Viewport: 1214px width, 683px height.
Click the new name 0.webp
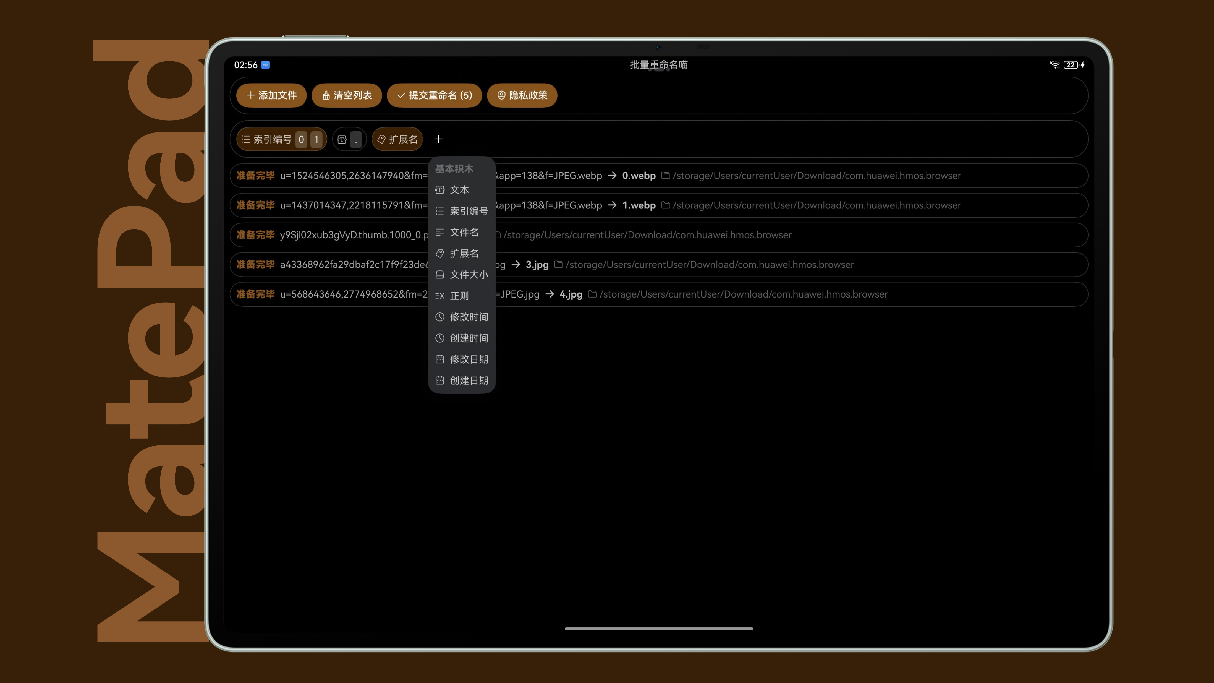click(639, 176)
